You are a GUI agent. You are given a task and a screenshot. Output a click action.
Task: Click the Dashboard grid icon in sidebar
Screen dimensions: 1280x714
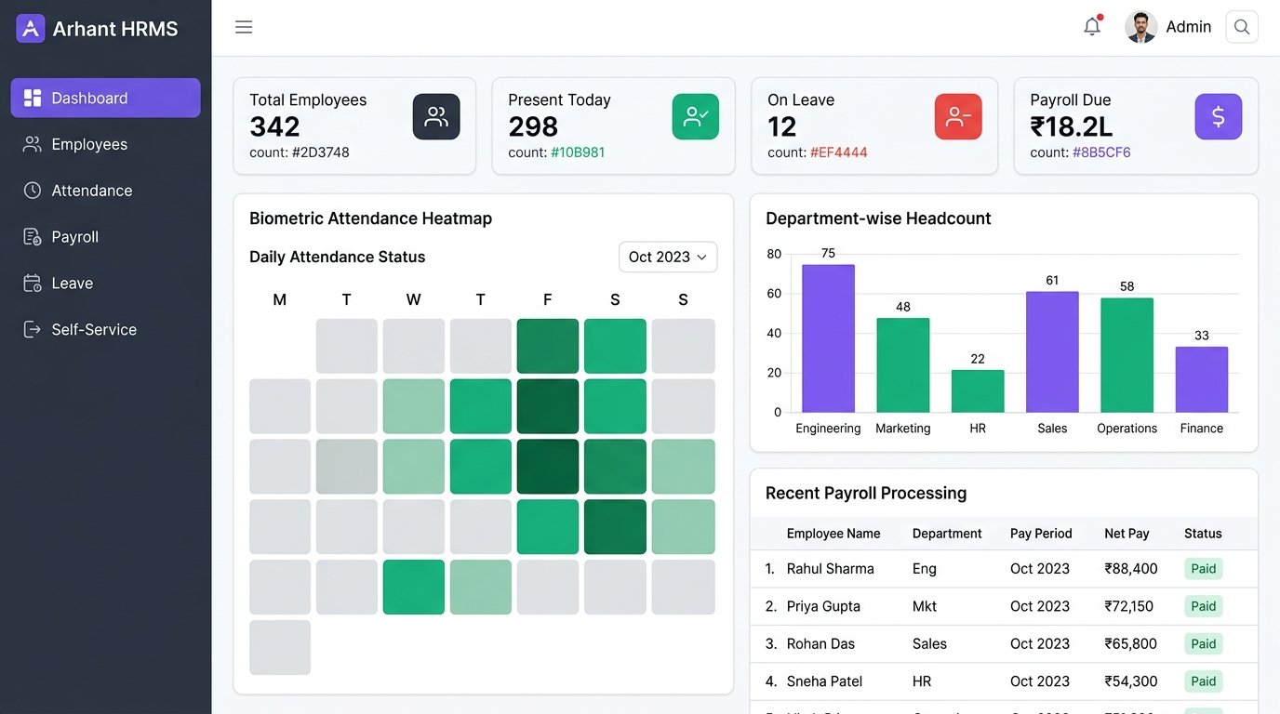click(x=33, y=98)
